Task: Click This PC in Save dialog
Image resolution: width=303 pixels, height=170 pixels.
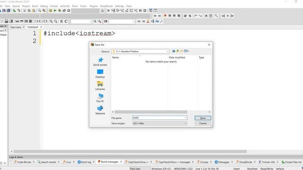Action: (x=100, y=98)
